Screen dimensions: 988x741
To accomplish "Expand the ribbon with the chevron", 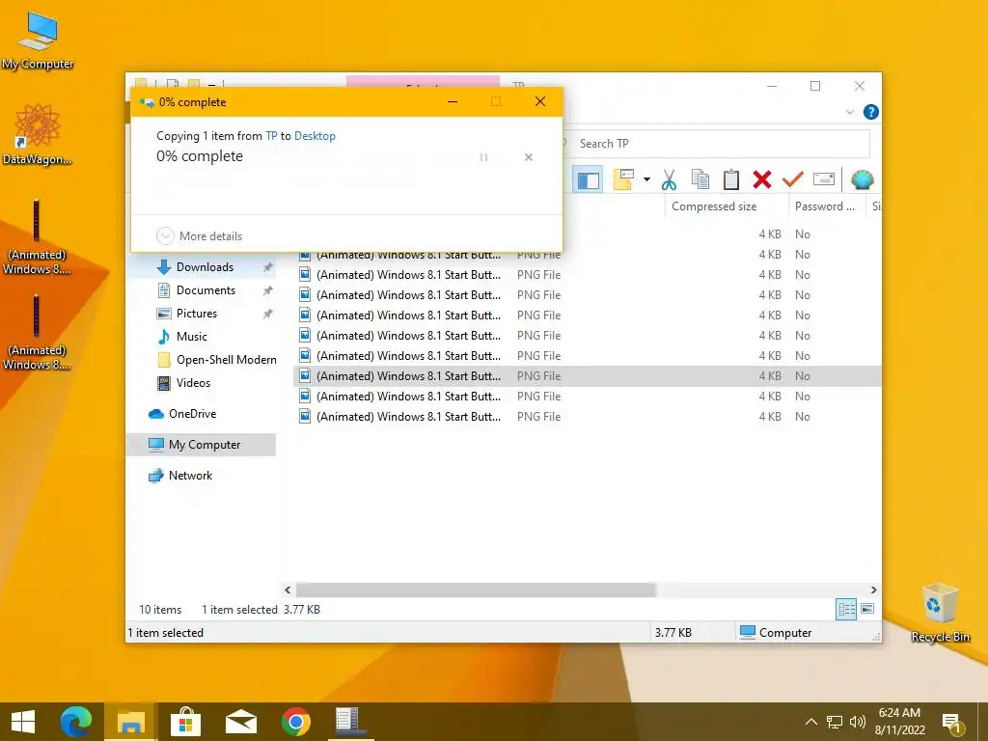I will pyautogui.click(x=849, y=112).
